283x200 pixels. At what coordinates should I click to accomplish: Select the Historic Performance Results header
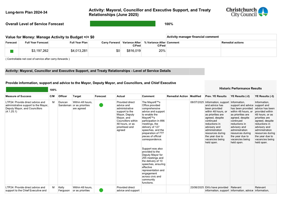tap(241, 88)
